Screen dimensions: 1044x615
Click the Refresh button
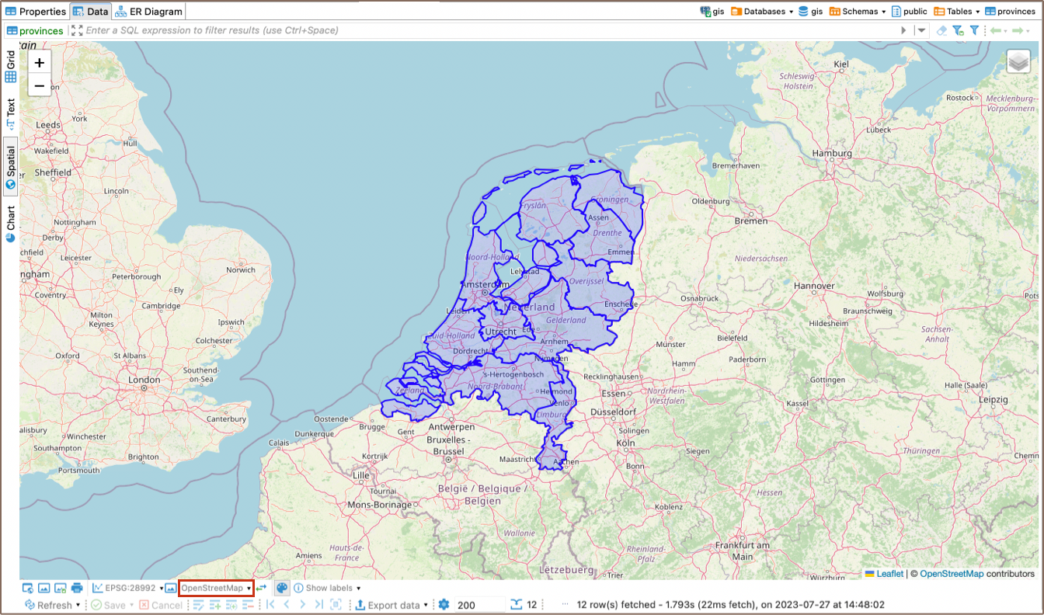(x=48, y=605)
